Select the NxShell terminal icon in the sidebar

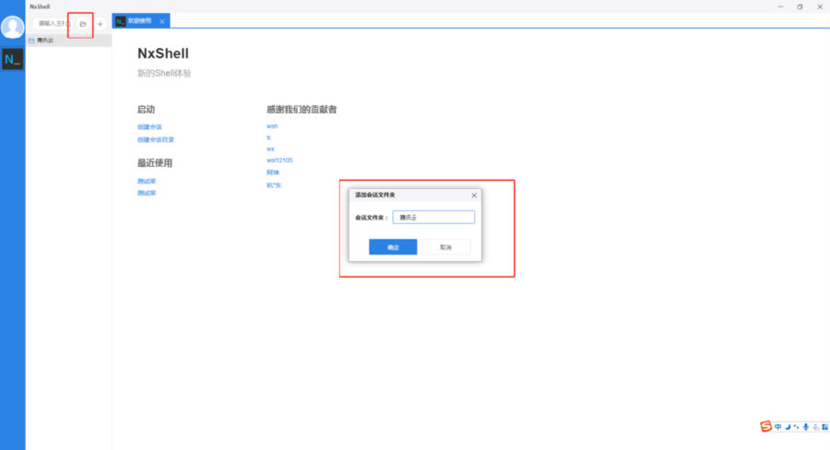[x=12, y=59]
